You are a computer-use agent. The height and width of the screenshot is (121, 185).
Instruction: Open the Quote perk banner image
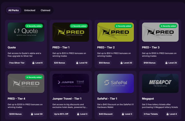[26, 32]
